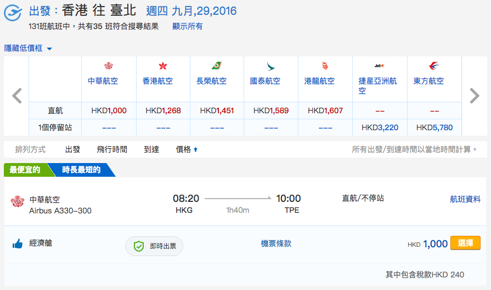Click the 08:20 departure time

(186, 199)
